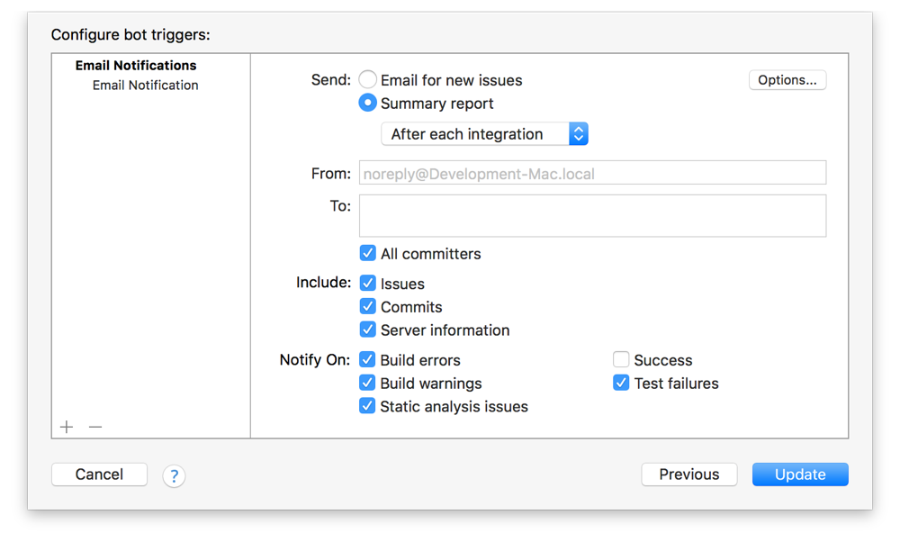
Task: Open the After each integration dropdown
Action: pos(484,134)
